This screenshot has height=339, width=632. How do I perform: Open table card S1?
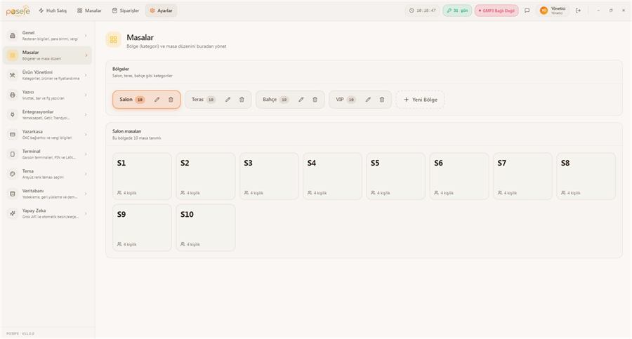pyautogui.click(x=142, y=176)
